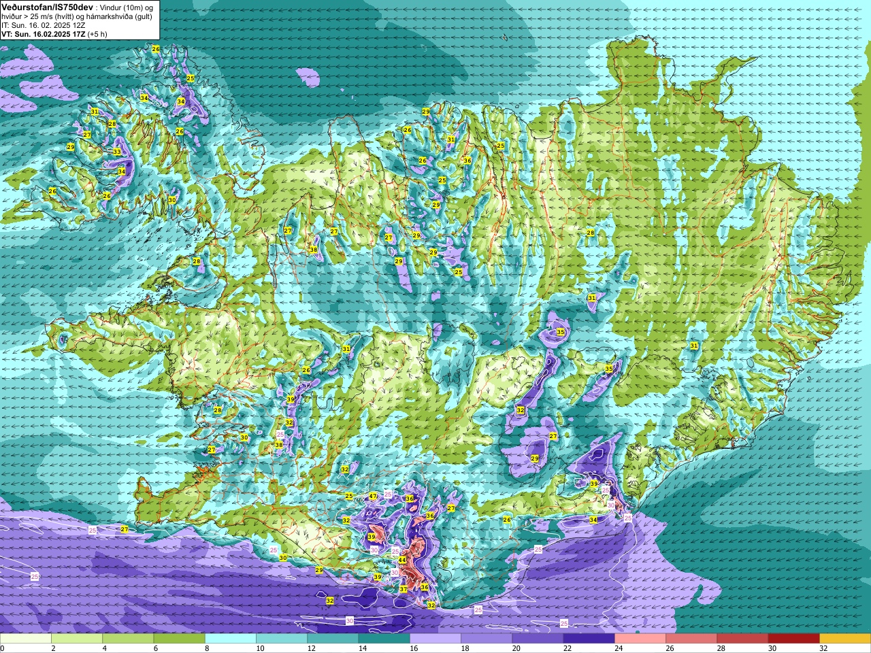Click the legend scale tick label 12
This screenshot has height=653, width=871.
[x=311, y=648]
